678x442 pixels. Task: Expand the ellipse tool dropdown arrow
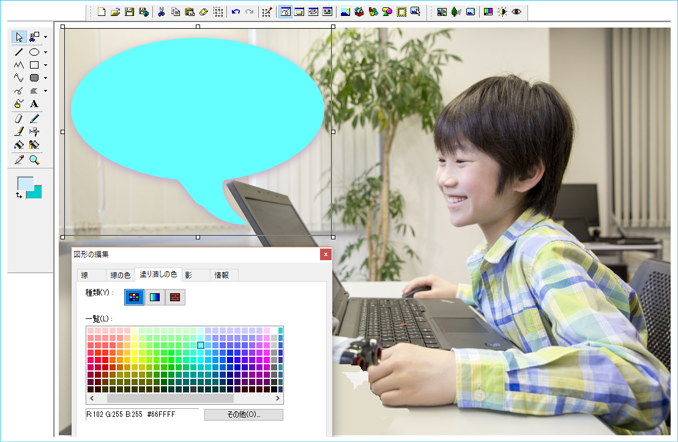tap(45, 53)
